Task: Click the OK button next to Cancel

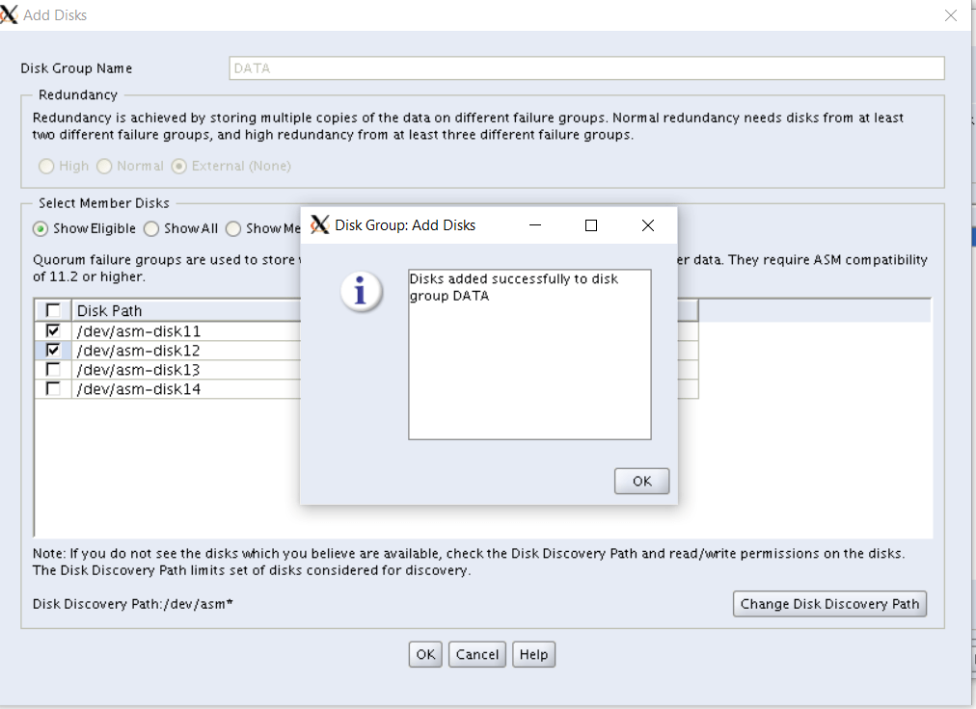Action: tap(425, 655)
